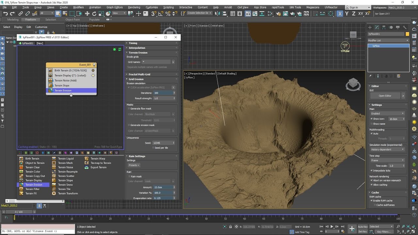Select the Select and Rotate tool
Image resolution: width=418 pixels, height=235 pixels.
tap(95, 13)
